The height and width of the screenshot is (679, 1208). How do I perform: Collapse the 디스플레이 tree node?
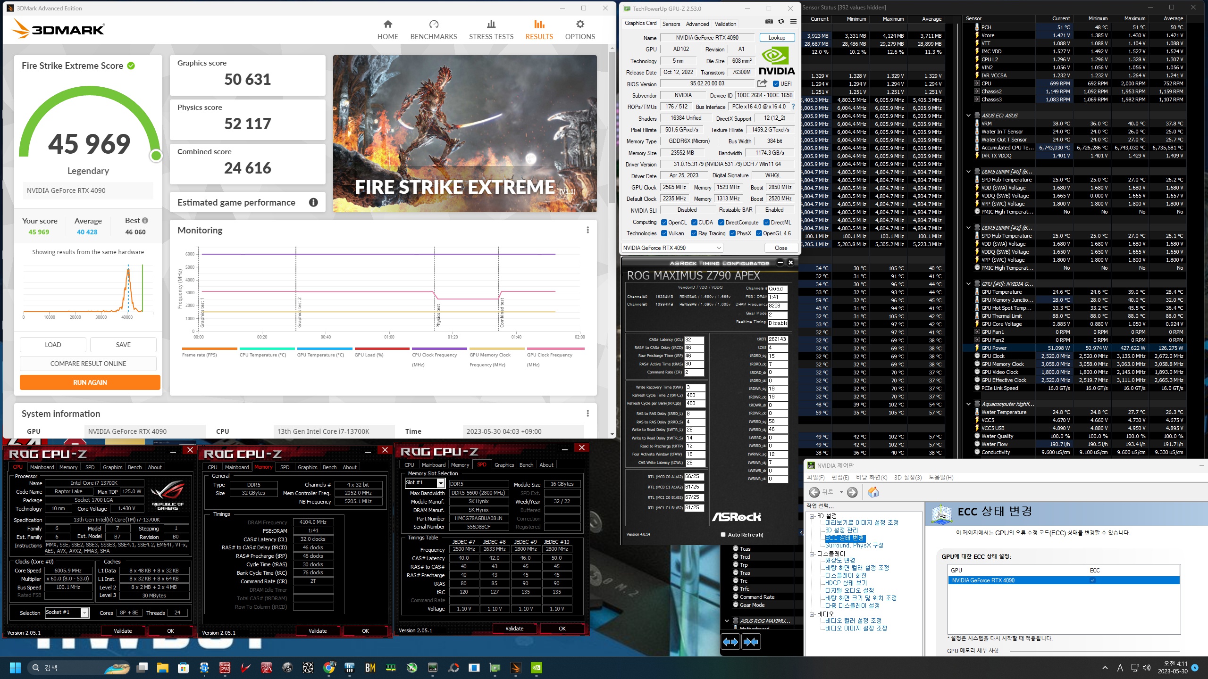click(812, 554)
